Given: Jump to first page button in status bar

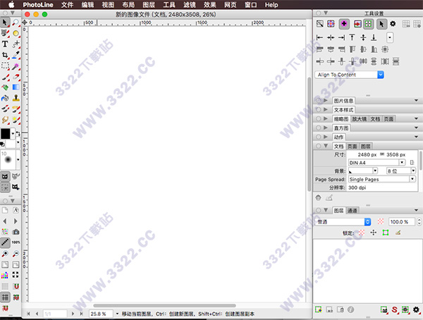Looking at the screenshot, I should point(28,314).
